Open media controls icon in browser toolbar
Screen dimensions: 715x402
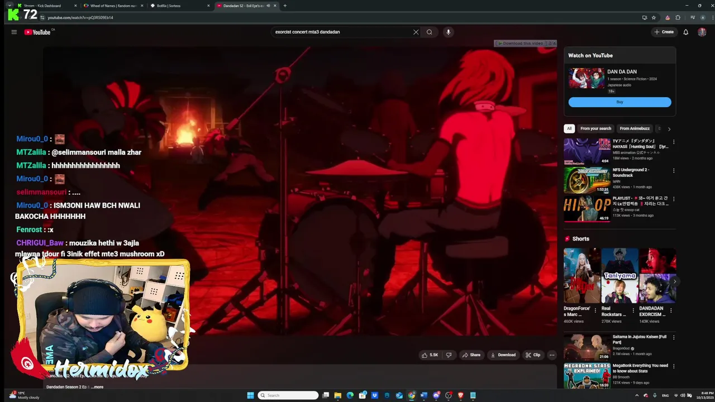click(x=693, y=17)
